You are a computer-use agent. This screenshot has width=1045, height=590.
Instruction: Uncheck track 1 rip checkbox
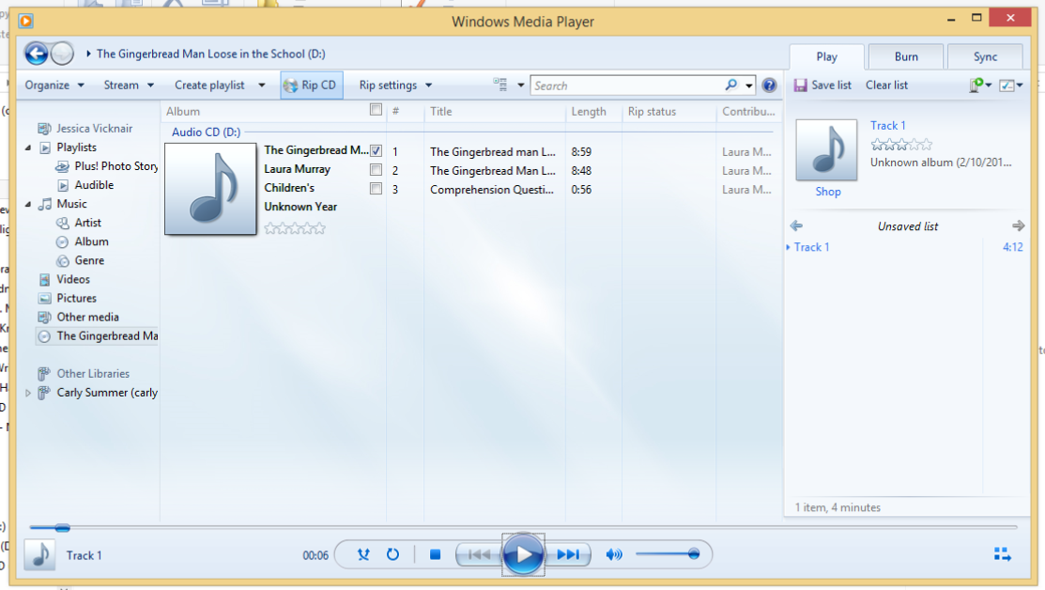[376, 150]
